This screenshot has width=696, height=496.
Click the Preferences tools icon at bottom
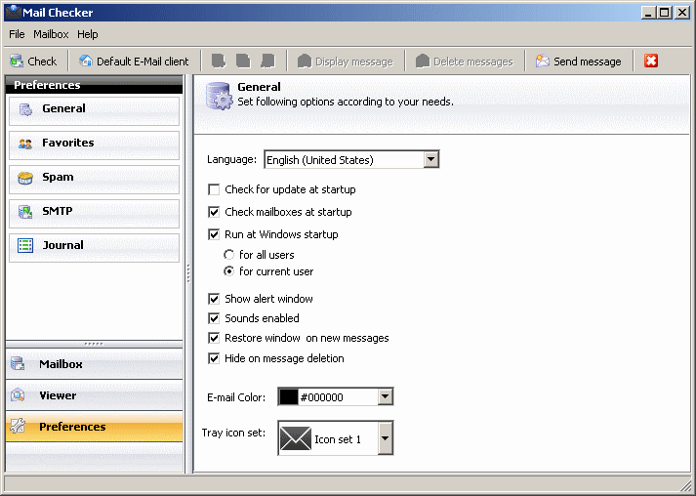pos(18,426)
